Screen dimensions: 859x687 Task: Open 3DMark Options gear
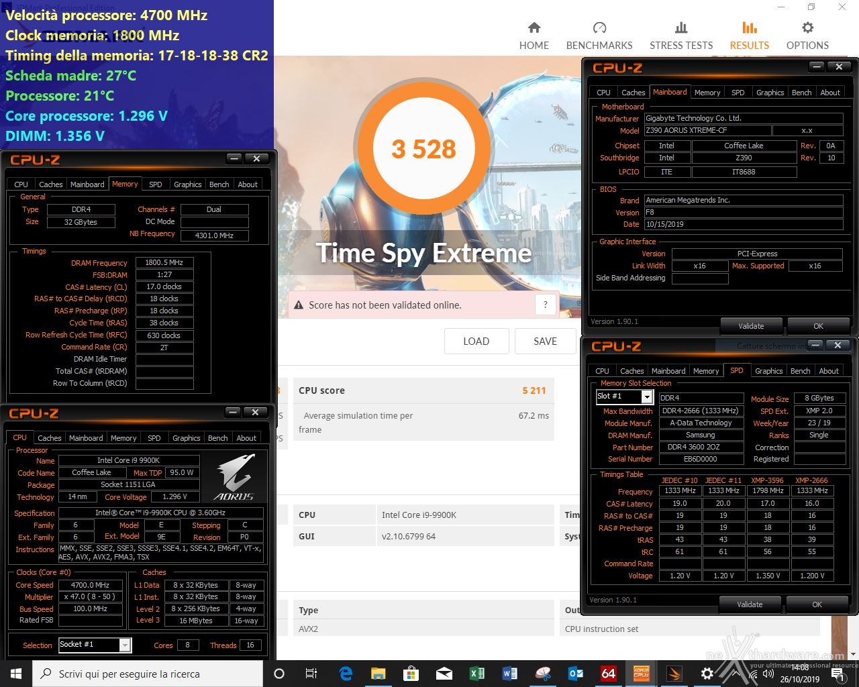[807, 36]
